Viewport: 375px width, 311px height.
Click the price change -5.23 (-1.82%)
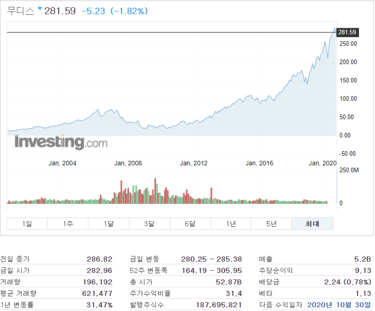point(115,11)
